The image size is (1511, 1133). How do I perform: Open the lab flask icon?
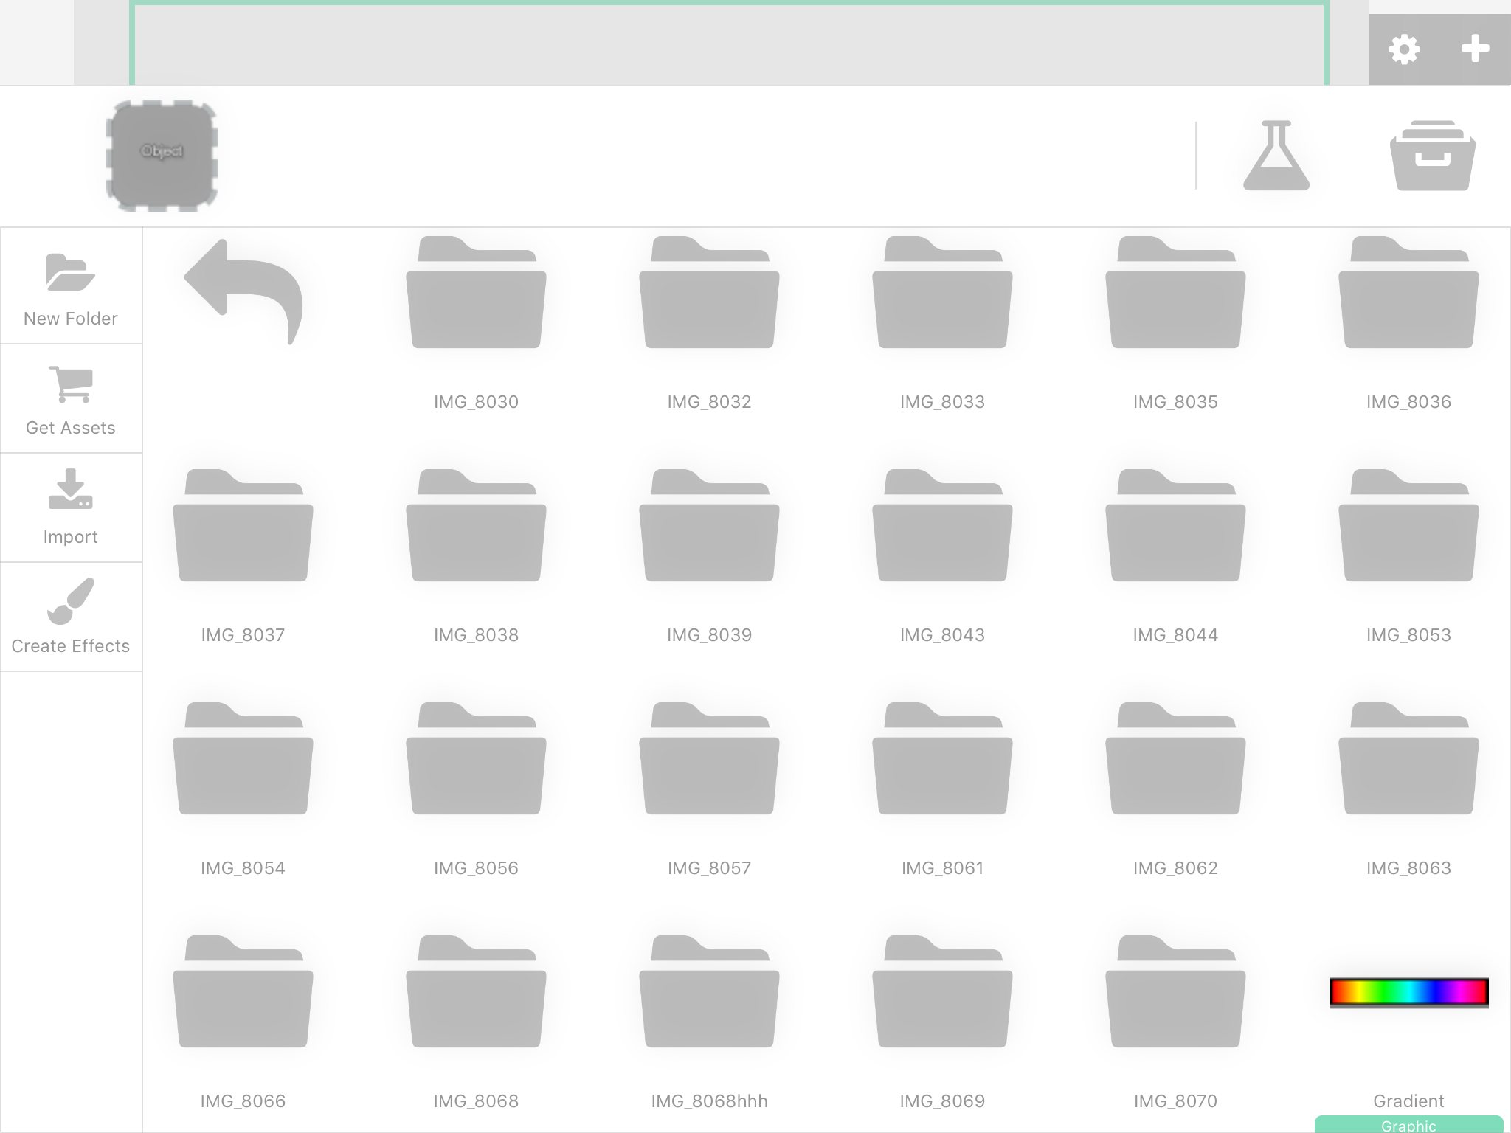[x=1276, y=156]
